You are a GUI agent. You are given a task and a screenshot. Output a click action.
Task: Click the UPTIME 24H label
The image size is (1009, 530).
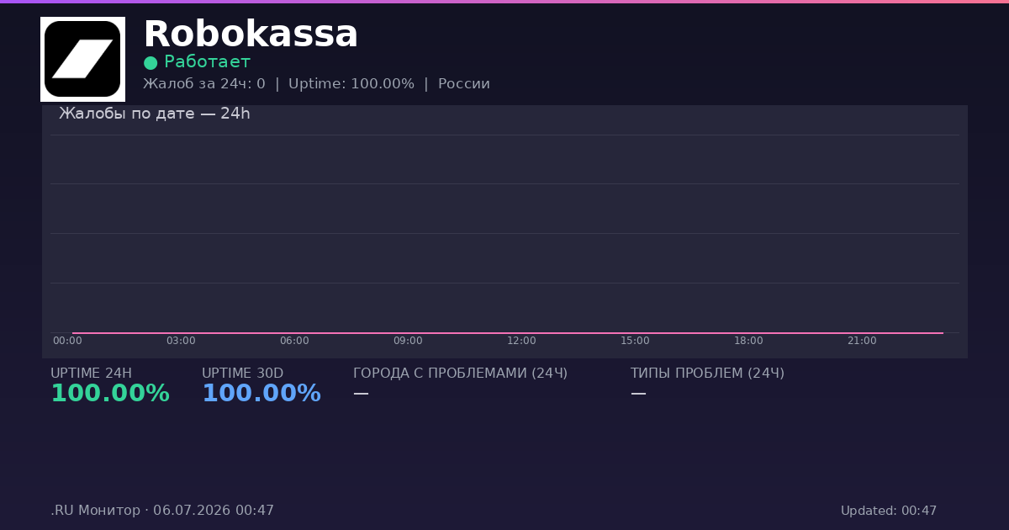[x=91, y=374]
